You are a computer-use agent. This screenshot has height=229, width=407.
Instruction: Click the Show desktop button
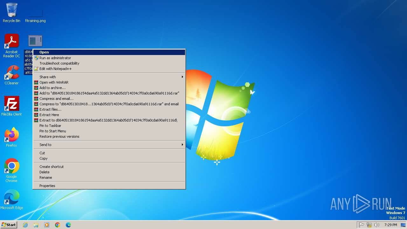point(404,225)
